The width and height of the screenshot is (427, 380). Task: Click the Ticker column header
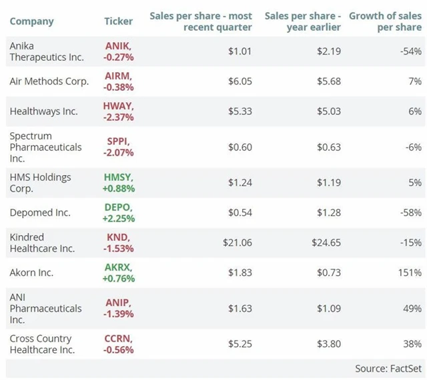coord(118,21)
